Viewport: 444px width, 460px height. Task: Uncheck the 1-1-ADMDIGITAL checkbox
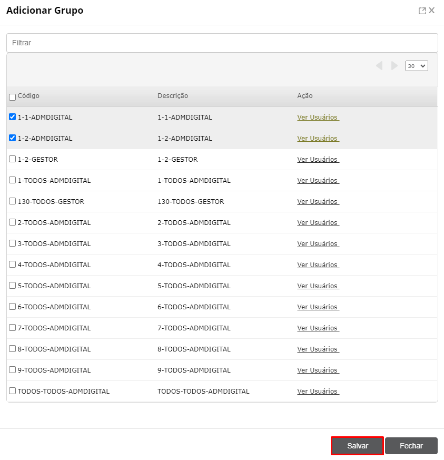coord(12,117)
